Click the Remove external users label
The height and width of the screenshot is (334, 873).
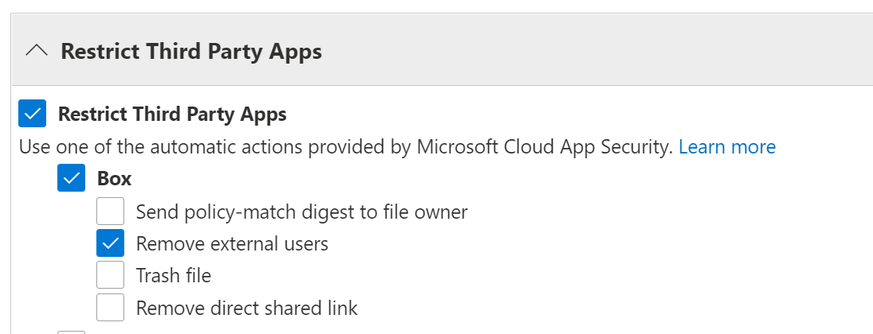[232, 243]
